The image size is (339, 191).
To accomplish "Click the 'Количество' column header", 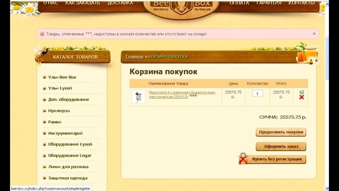I will 257,83.
